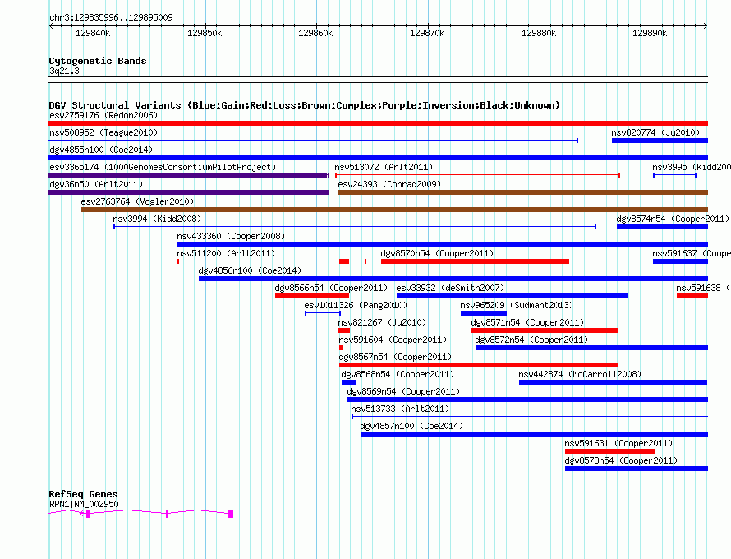
Task: Click the RPN1|NM_002950 gene label
Action: pyautogui.click(x=84, y=504)
